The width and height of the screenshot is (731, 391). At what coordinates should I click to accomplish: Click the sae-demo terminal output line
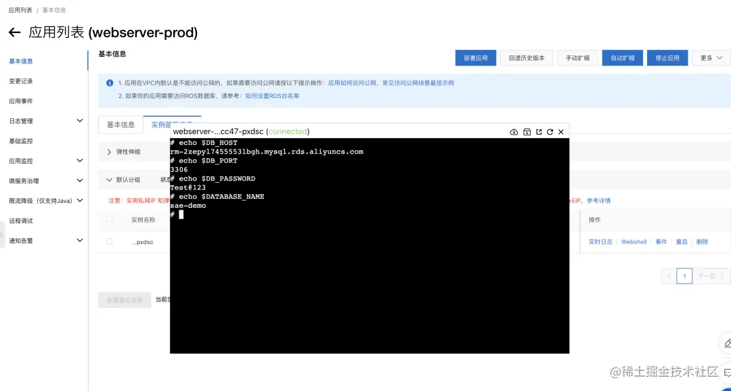pos(188,206)
